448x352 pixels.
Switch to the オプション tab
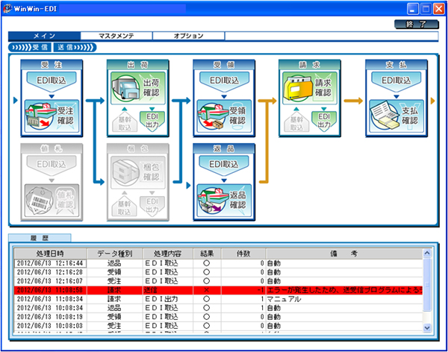(x=189, y=36)
